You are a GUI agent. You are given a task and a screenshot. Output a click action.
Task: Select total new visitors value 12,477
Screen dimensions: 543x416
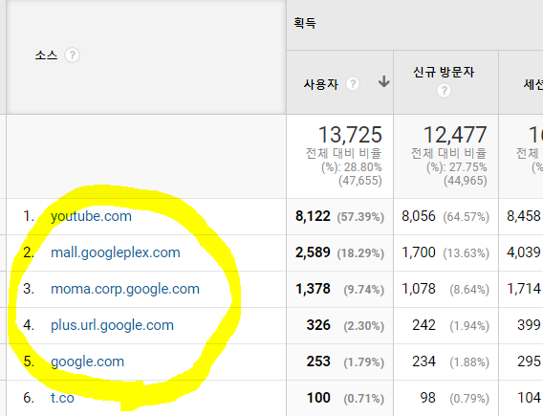point(455,135)
